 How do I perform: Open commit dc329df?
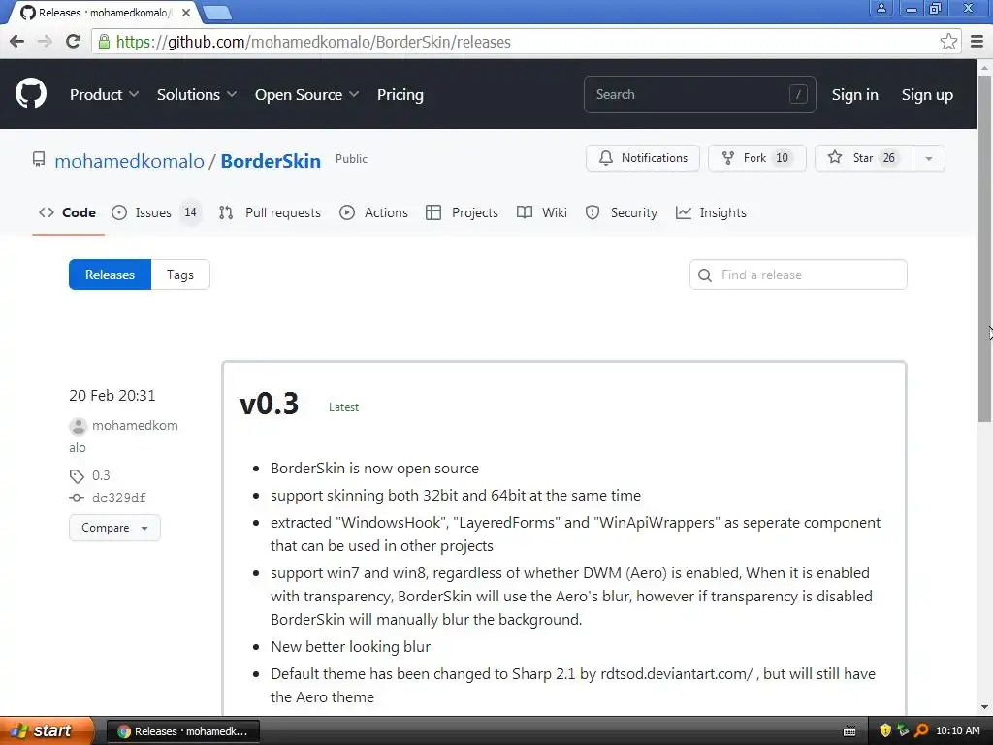click(119, 498)
